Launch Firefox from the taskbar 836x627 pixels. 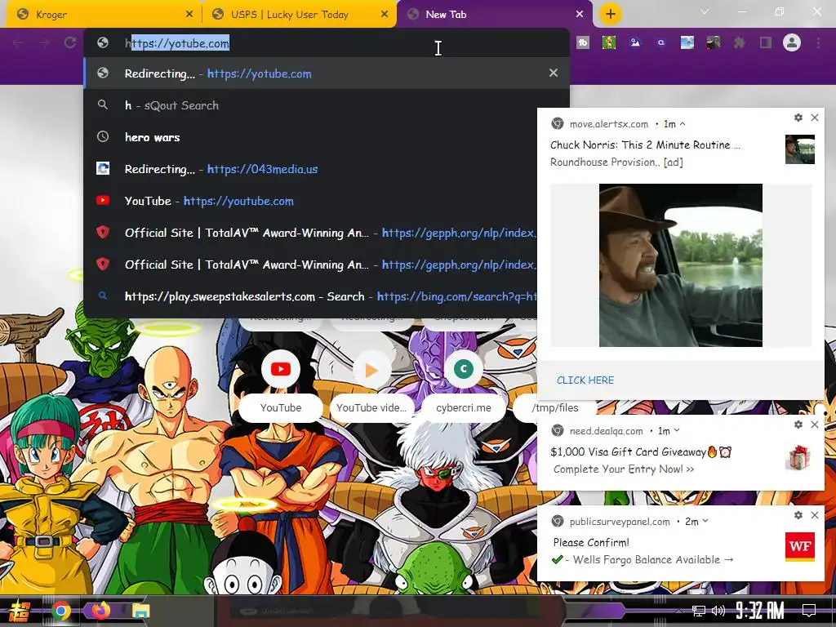point(100,610)
